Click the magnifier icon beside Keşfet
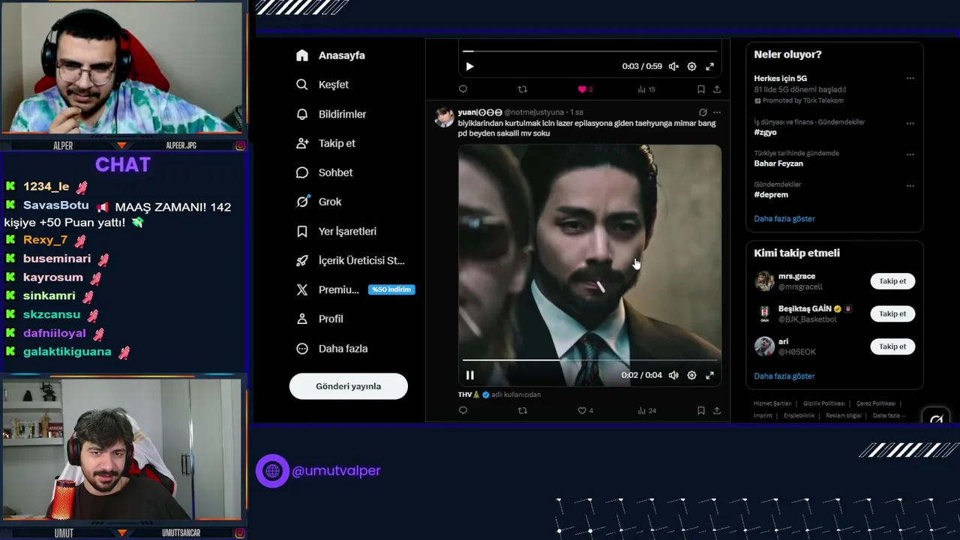The width and height of the screenshot is (960, 540). [302, 85]
